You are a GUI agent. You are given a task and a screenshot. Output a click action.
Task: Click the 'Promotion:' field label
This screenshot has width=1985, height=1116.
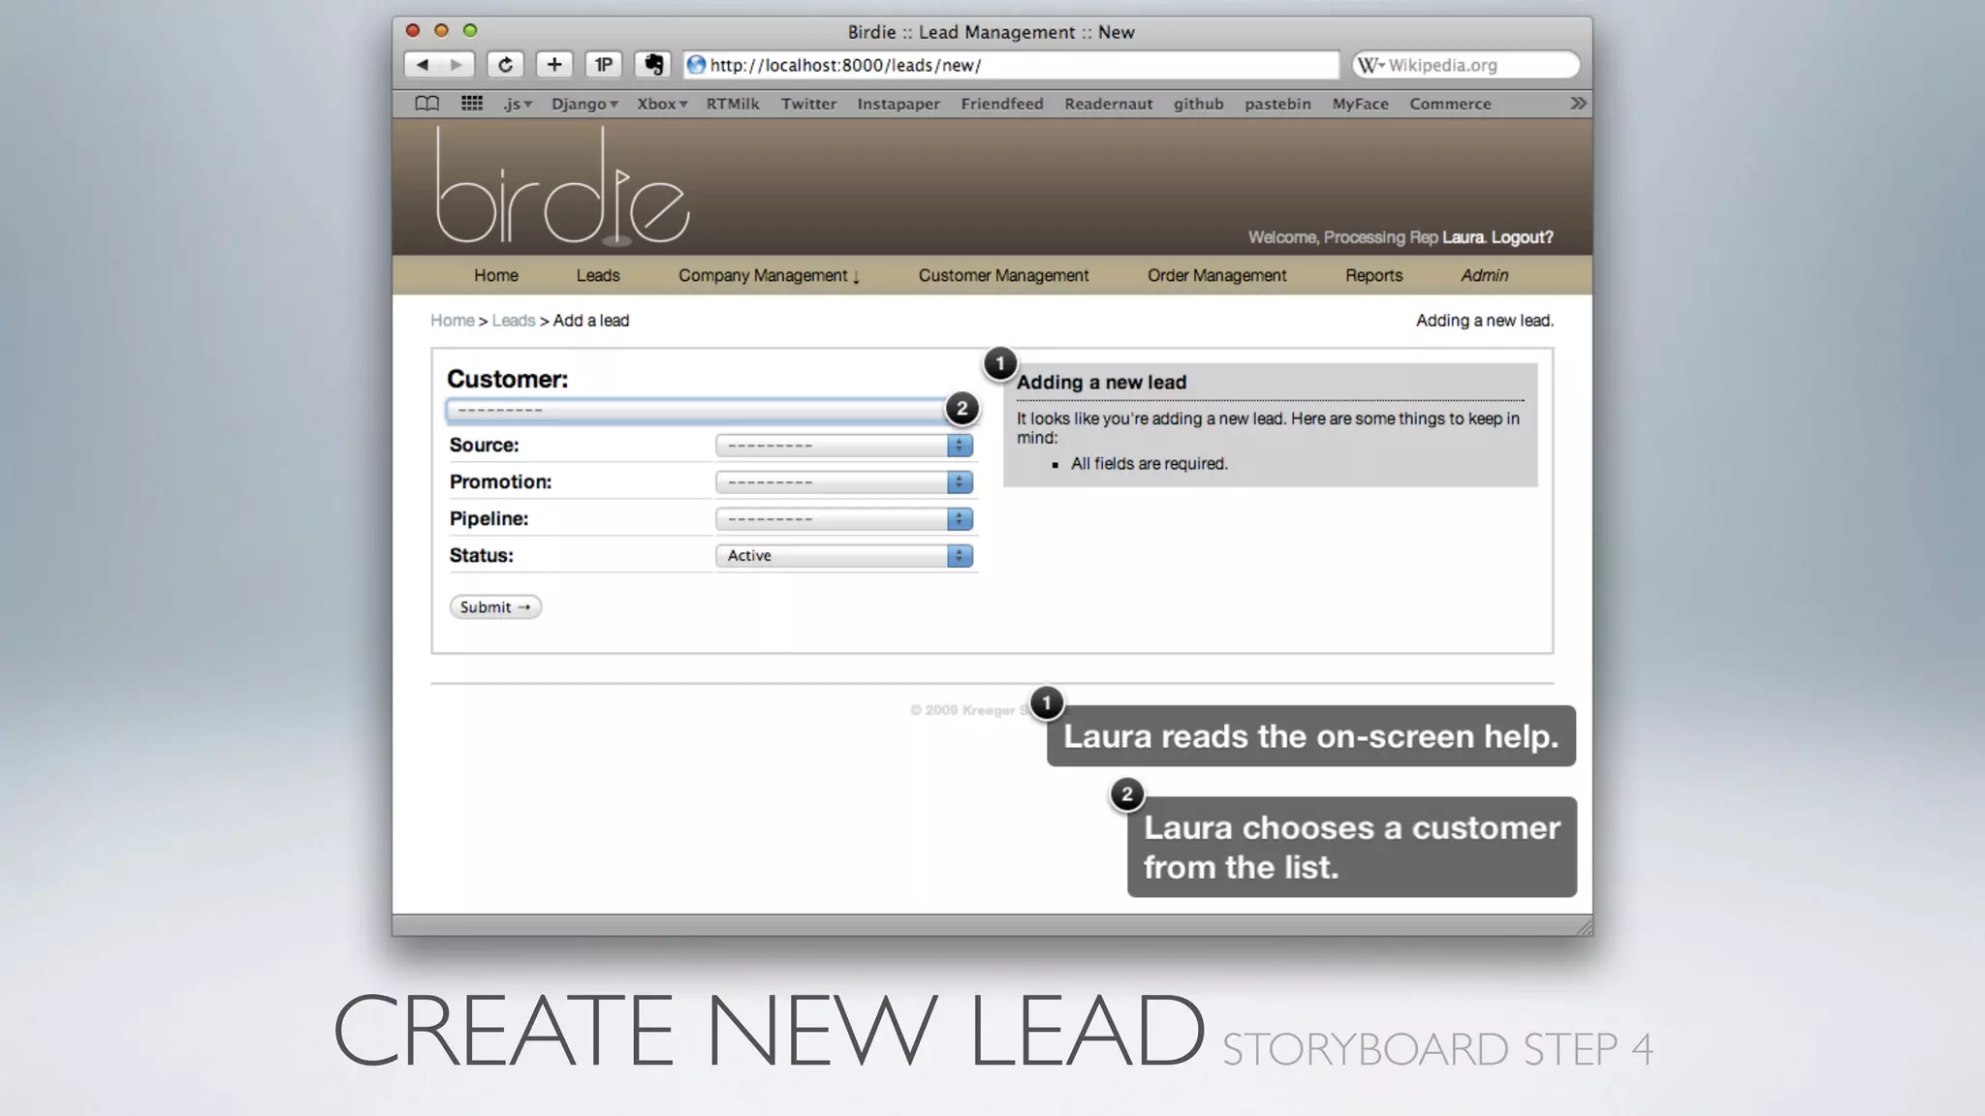500,482
